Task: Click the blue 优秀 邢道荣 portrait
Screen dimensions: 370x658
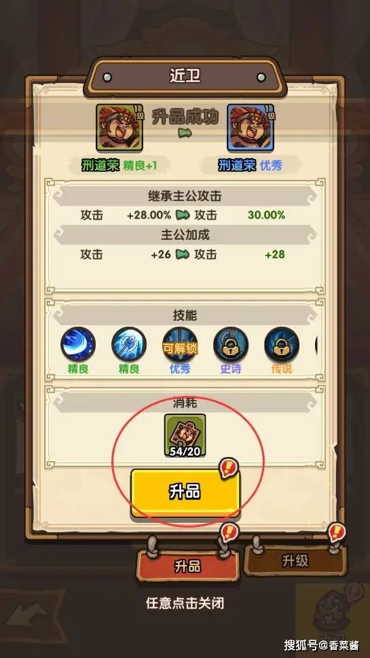Action: (x=251, y=128)
